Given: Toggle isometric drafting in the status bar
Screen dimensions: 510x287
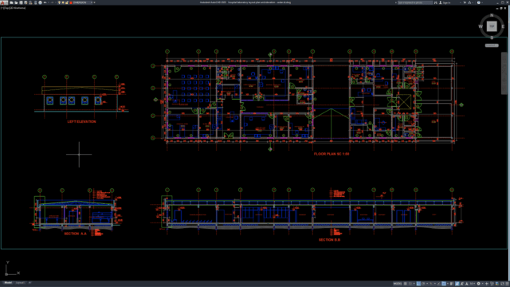Looking at the screenshot, I should click(x=431, y=284).
